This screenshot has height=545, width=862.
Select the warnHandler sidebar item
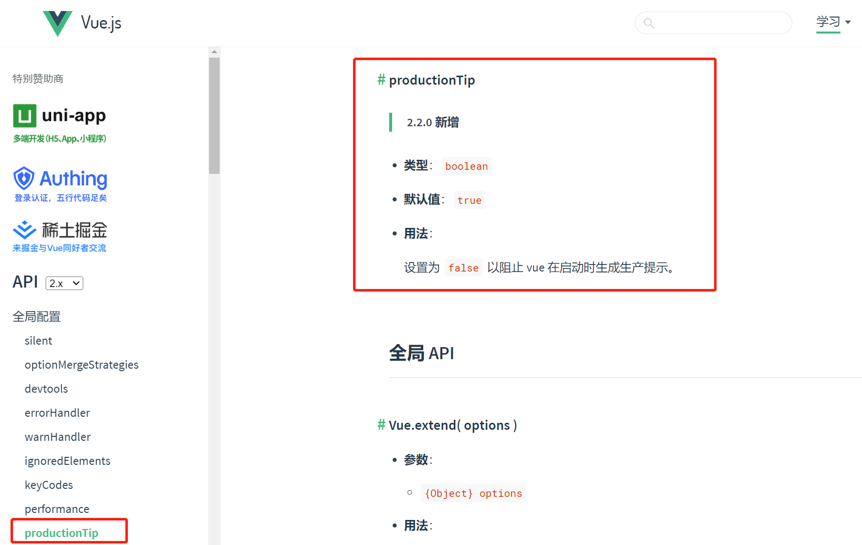tap(57, 437)
